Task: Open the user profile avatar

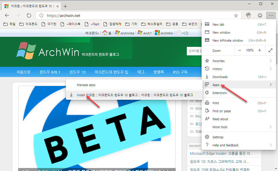Action: coord(249,15)
